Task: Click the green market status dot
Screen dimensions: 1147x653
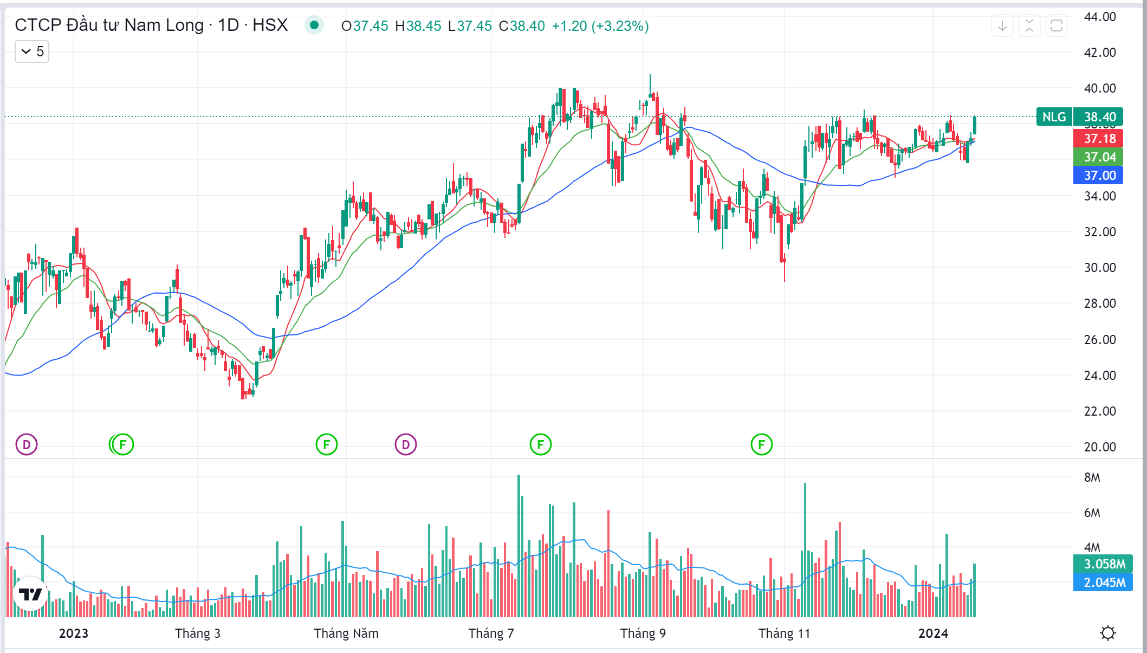Action: click(314, 25)
